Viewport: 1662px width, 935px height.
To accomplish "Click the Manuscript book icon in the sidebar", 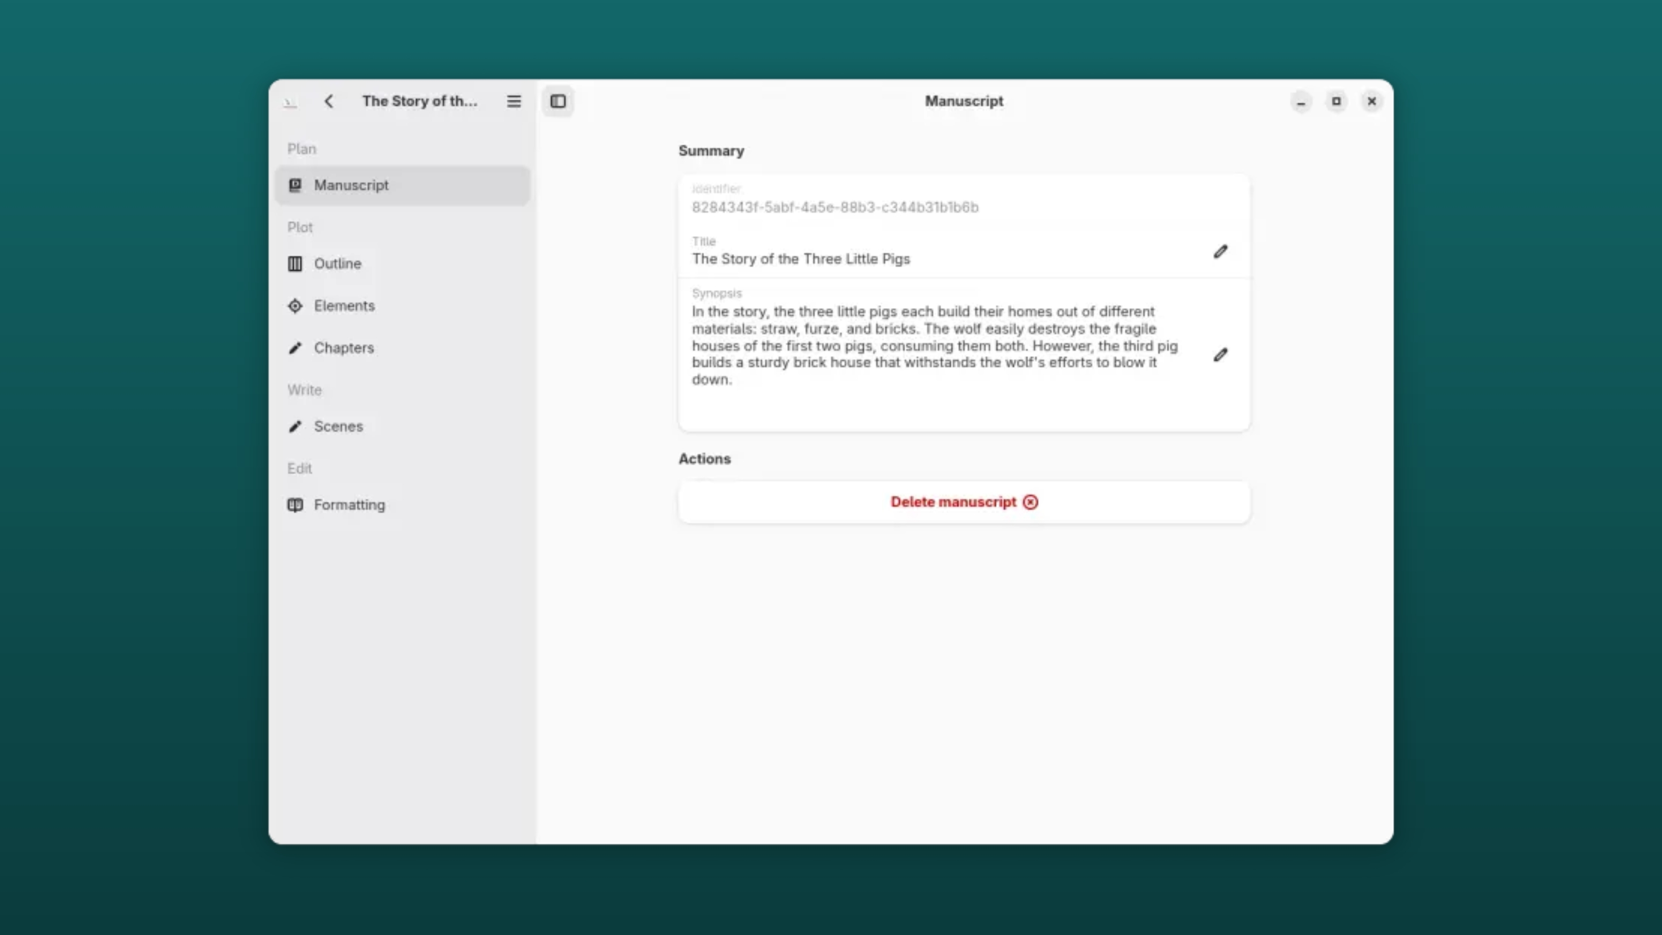I will click(x=295, y=185).
